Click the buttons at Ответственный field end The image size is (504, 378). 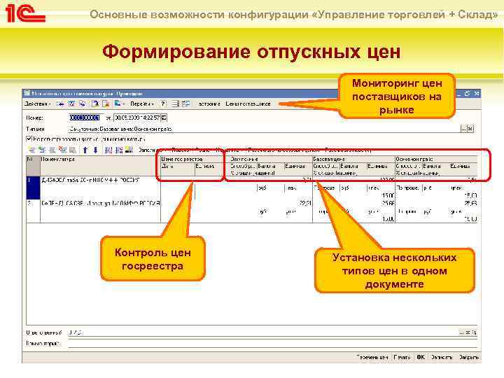click(469, 332)
